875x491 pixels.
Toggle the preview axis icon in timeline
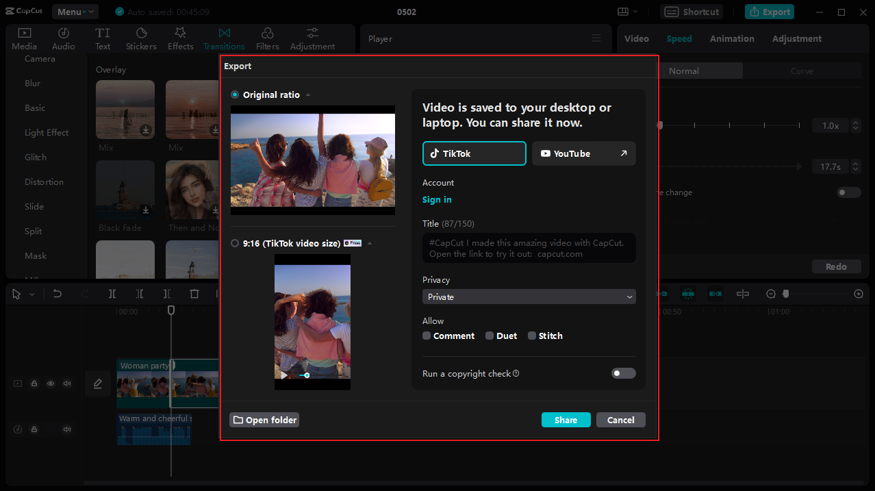[x=743, y=294]
